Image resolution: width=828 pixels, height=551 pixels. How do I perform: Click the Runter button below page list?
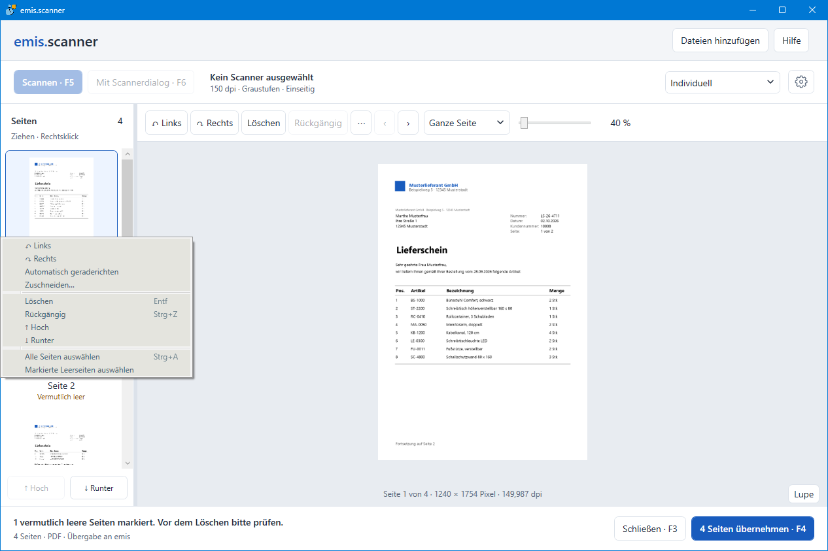[99, 488]
